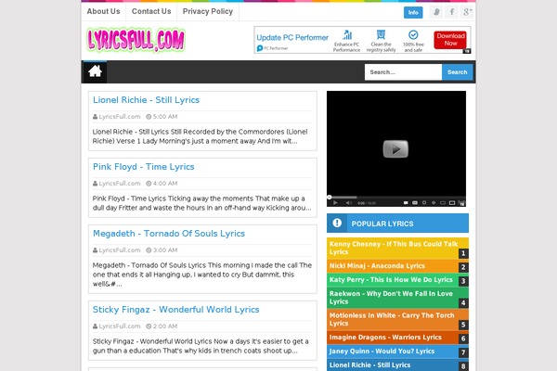The width and height of the screenshot is (557, 371).
Task: Click the blue Search button
Action: (457, 72)
